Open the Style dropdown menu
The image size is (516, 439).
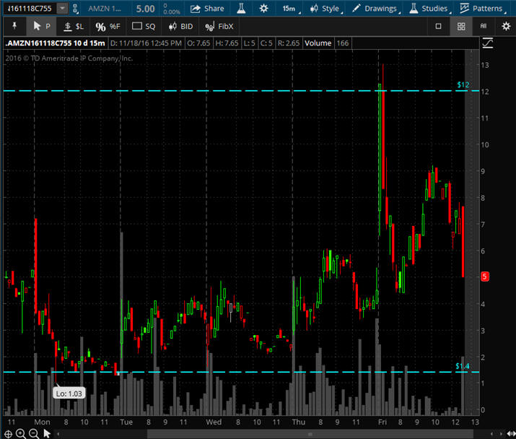324,9
